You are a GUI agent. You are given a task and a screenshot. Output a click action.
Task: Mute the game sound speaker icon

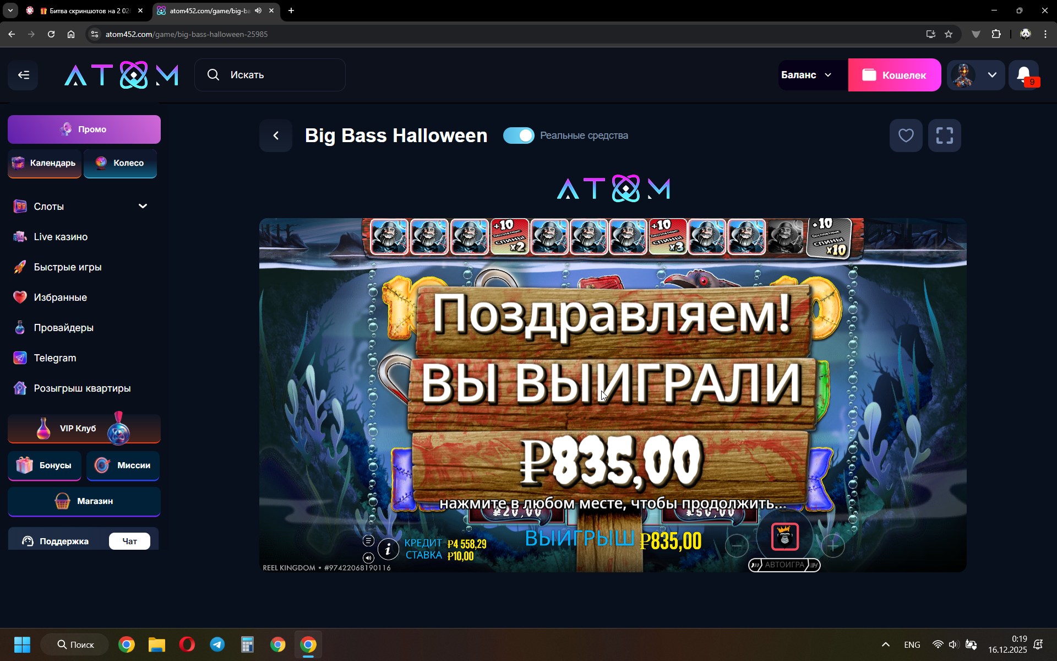tap(368, 558)
